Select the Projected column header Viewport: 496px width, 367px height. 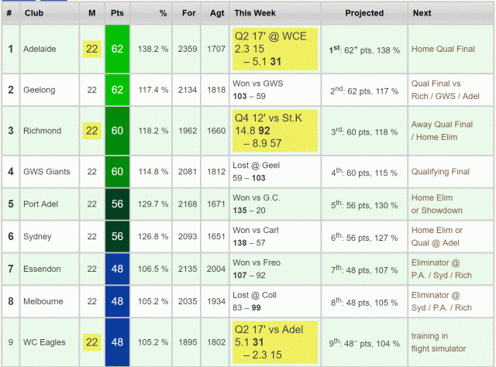pyautogui.click(x=364, y=13)
